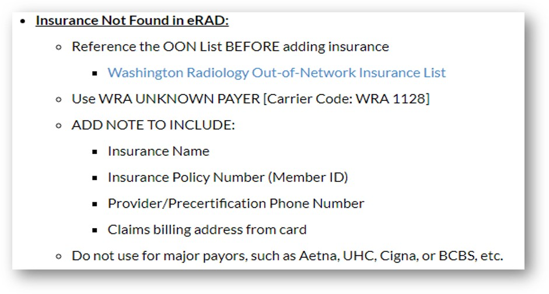Click the WRA UNKNOWN PAYER carrier code line
549x294 pixels.
pos(250,99)
